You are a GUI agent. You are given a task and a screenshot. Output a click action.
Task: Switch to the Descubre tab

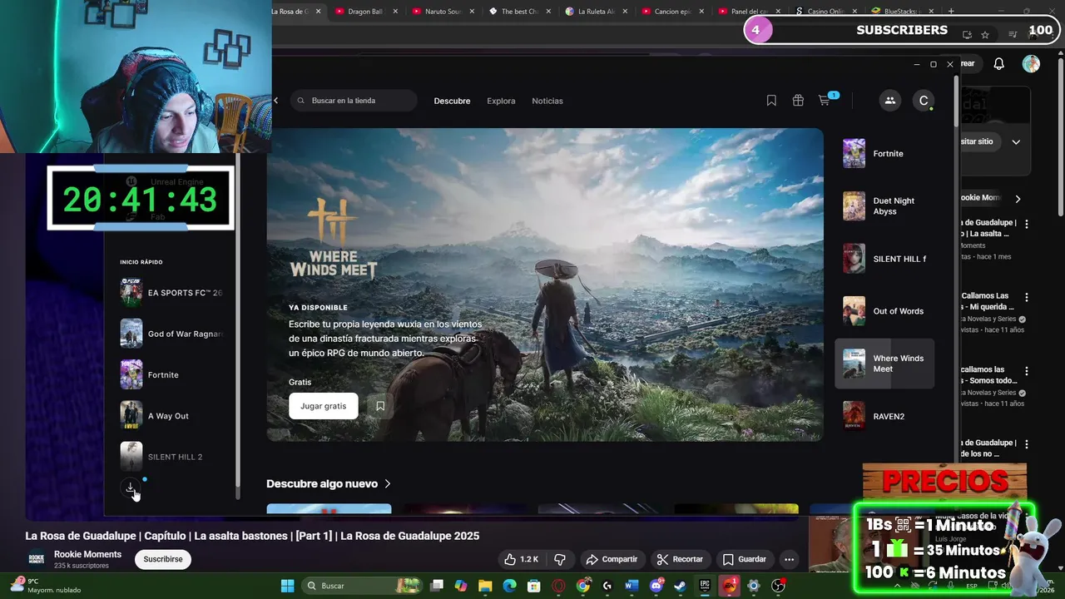(x=452, y=101)
